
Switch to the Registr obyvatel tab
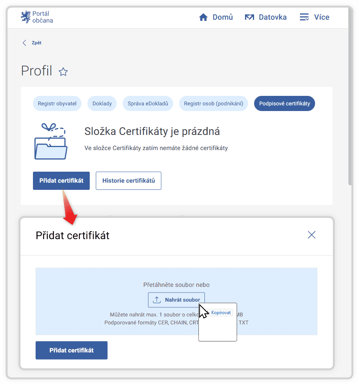click(x=57, y=103)
